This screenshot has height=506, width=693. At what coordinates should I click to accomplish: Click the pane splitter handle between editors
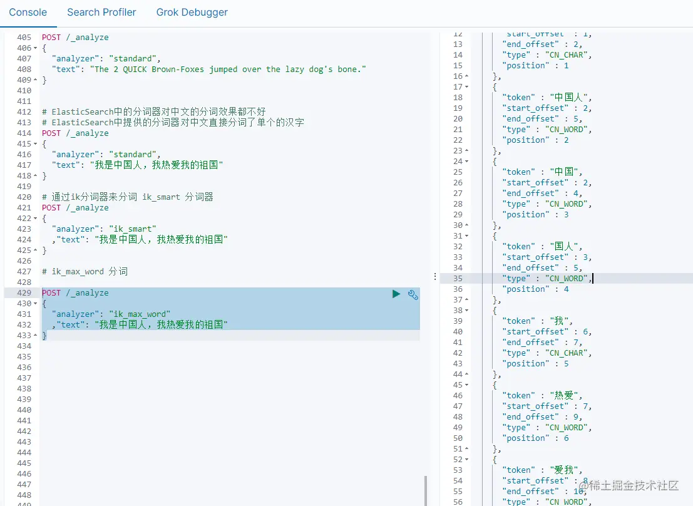point(435,276)
